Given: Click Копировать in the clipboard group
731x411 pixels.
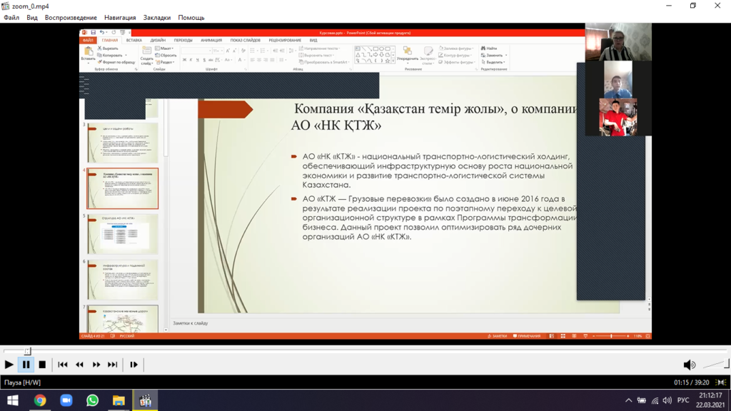Looking at the screenshot, I should (111, 56).
